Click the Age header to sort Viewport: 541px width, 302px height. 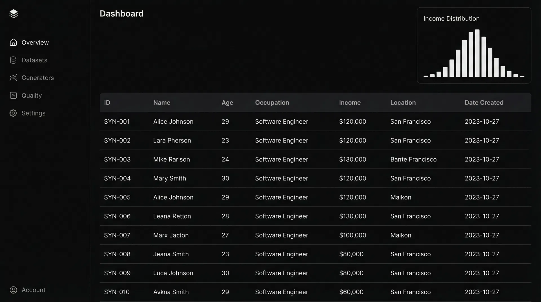click(x=227, y=103)
